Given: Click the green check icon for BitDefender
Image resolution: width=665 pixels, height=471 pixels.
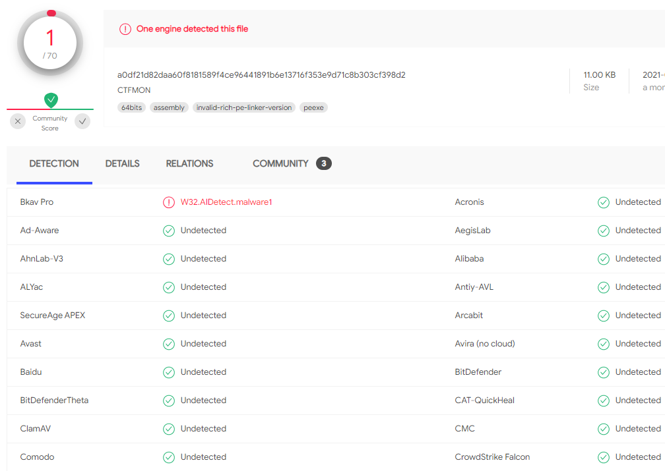Looking at the screenshot, I should [x=604, y=372].
